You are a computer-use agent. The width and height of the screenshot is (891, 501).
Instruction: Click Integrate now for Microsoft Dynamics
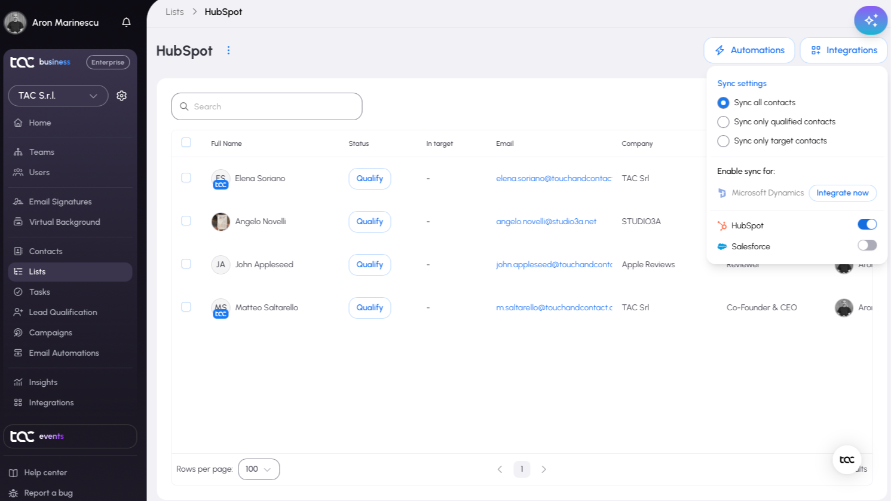coord(843,193)
